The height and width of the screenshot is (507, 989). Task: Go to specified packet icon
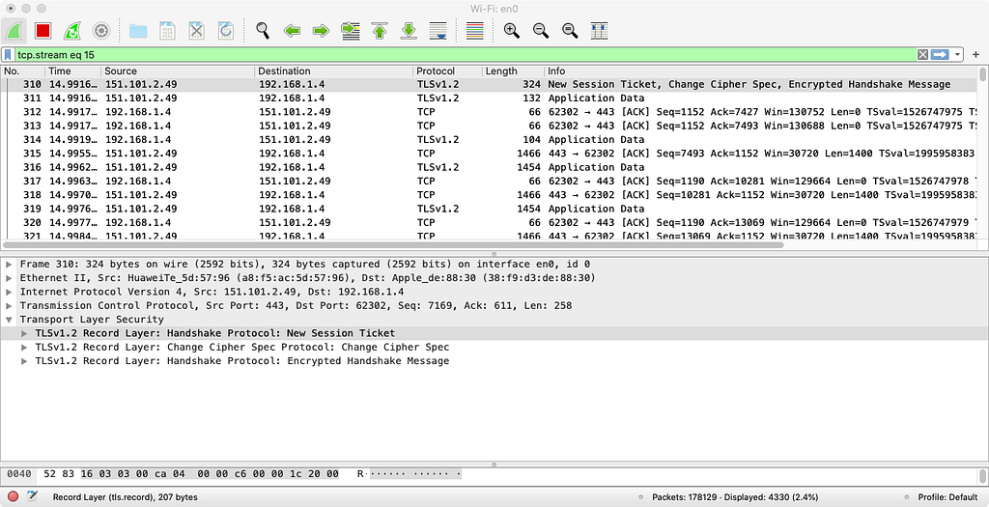pyautogui.click(x=350, y=30)
